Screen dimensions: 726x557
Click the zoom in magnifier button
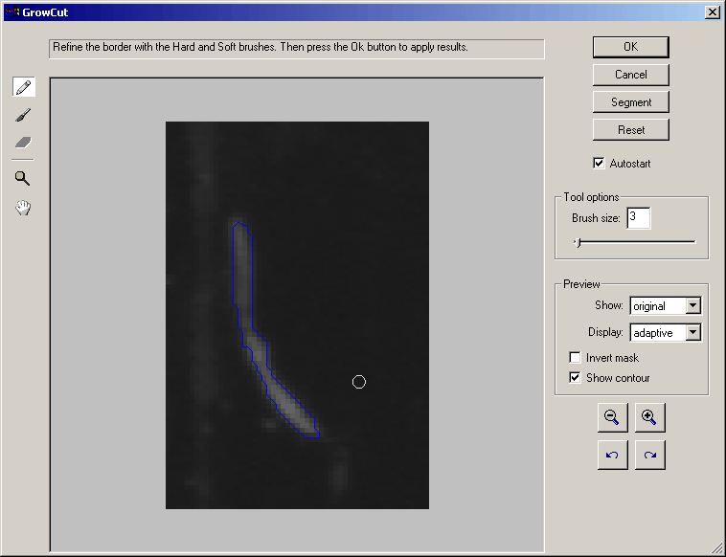point(649,417)
